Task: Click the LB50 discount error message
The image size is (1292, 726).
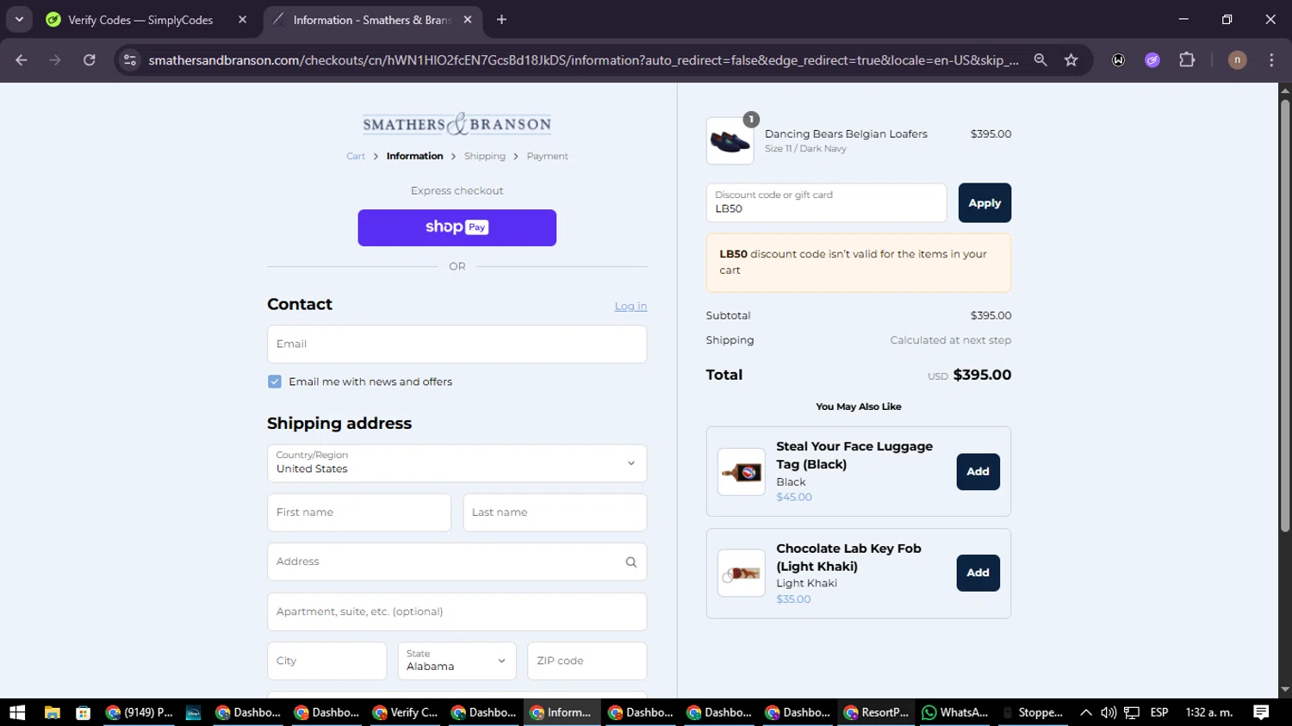Action: coord(859,263)
